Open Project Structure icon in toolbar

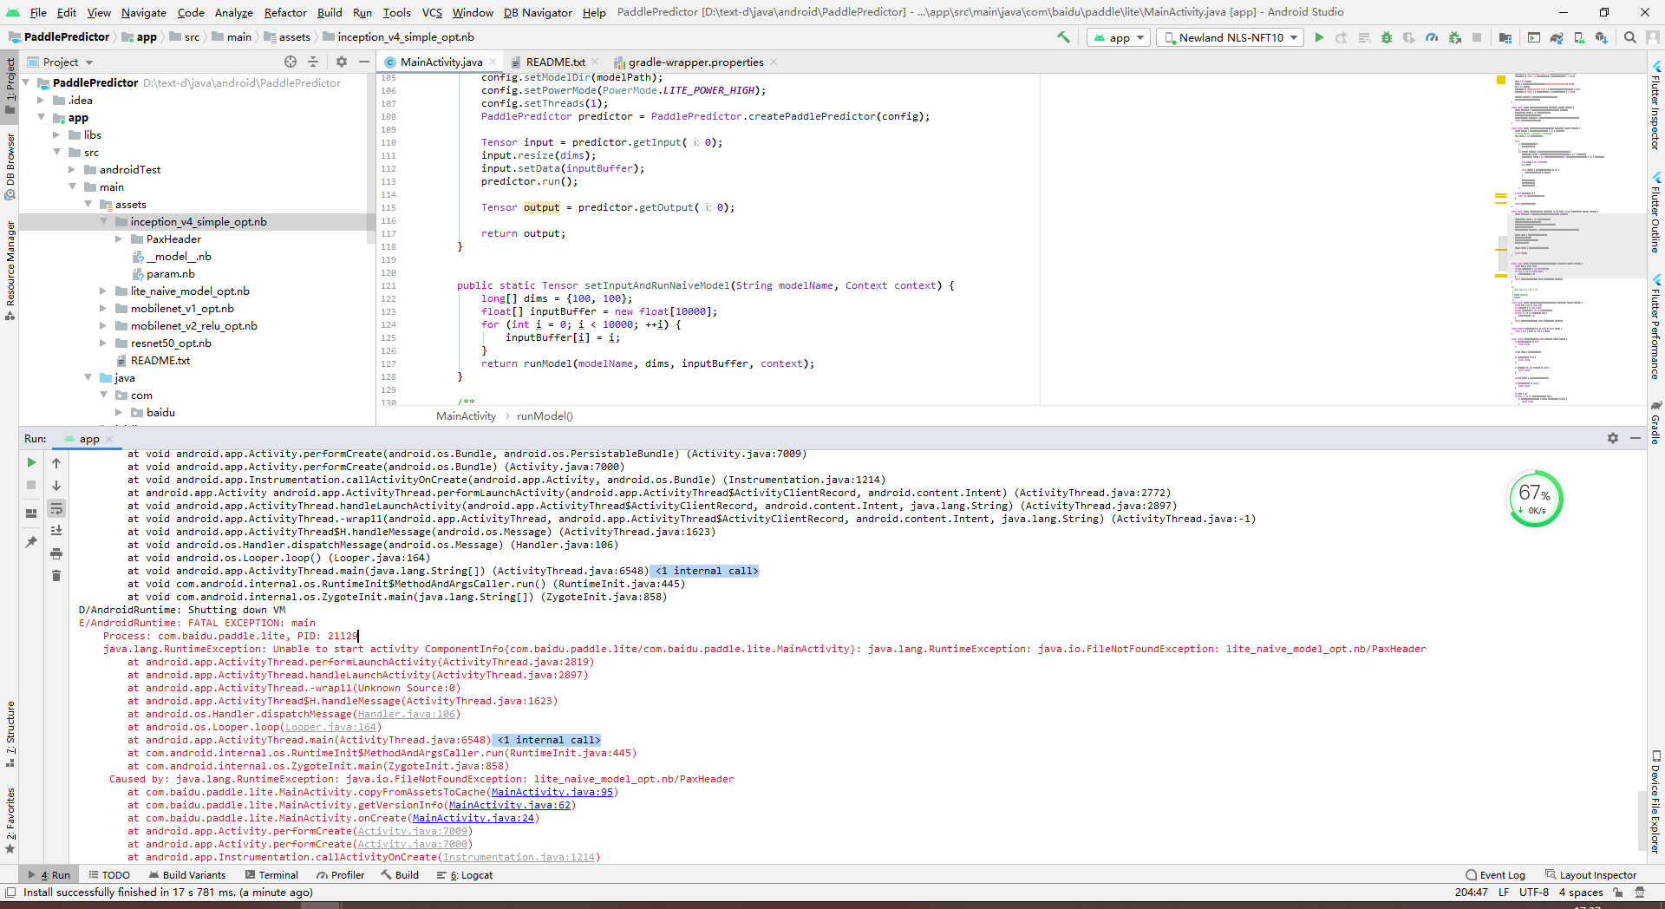[1505, 37]
